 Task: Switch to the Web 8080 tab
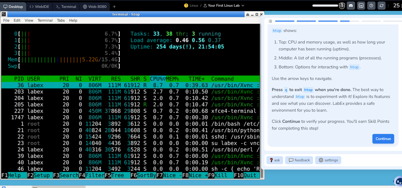click(95, 7)
